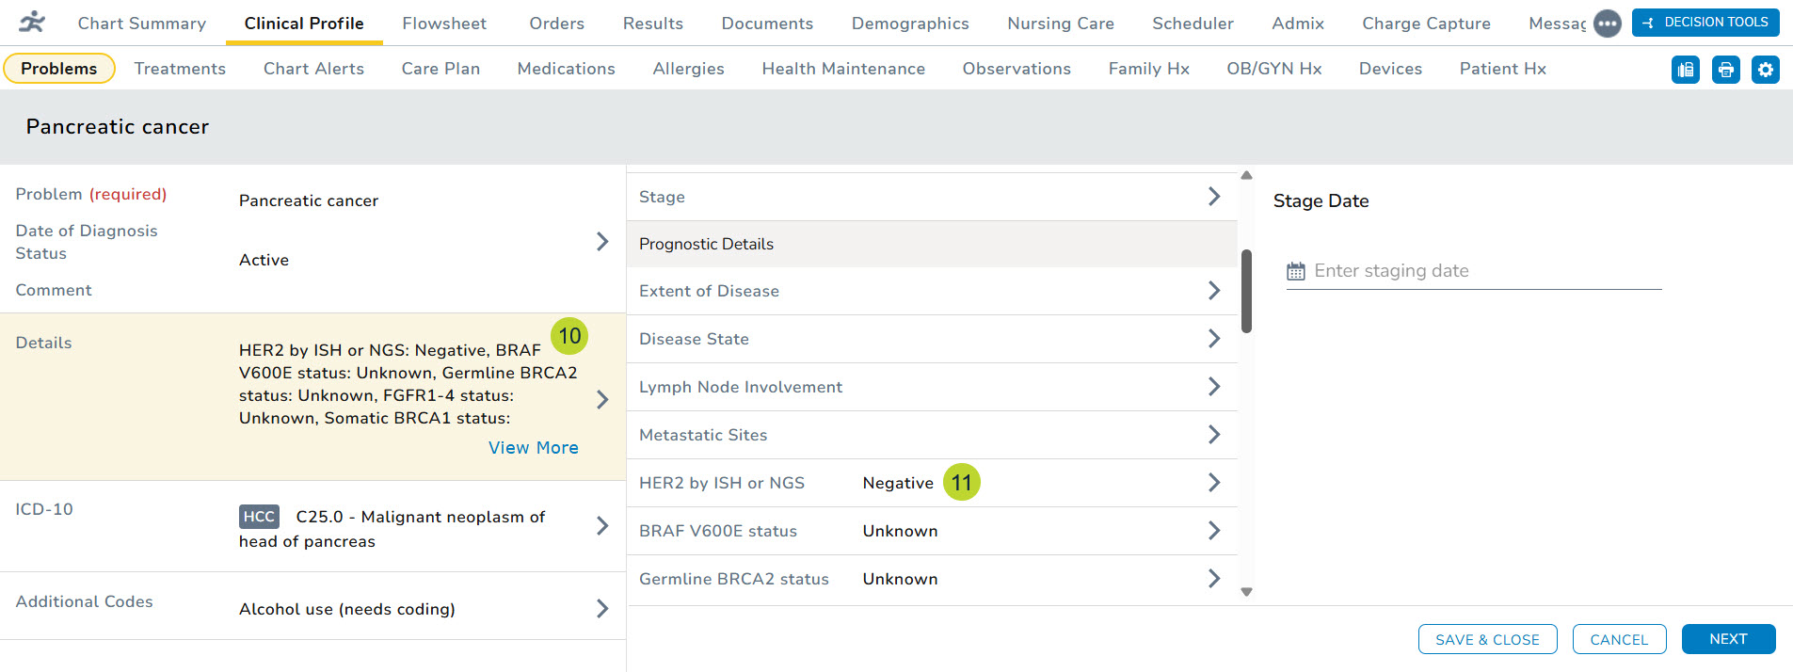
Task: Click the calendar icon for staging date
Action: [x=1296, y=271]
